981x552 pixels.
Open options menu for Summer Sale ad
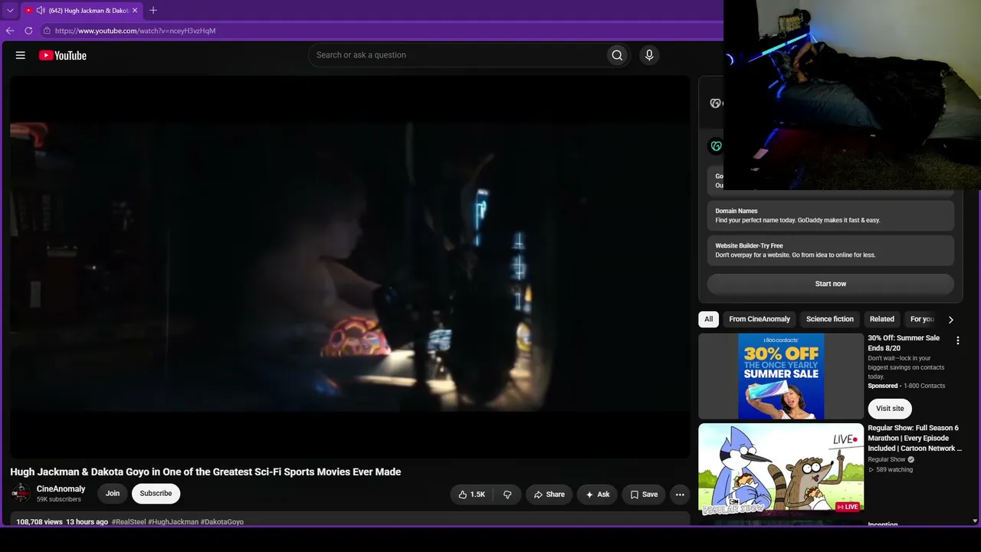pos(957,340)
